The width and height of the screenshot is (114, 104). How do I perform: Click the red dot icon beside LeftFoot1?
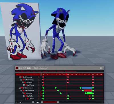pyautogui.click(x=25, y=82)
